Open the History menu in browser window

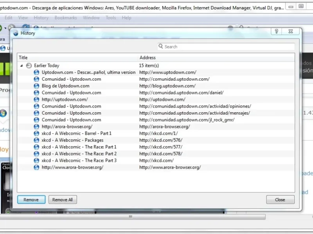click(x=41, y=18)
